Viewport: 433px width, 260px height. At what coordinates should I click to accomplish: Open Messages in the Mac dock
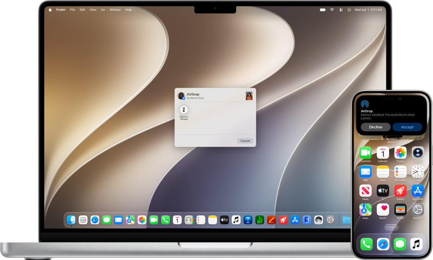tap(107, 220)
